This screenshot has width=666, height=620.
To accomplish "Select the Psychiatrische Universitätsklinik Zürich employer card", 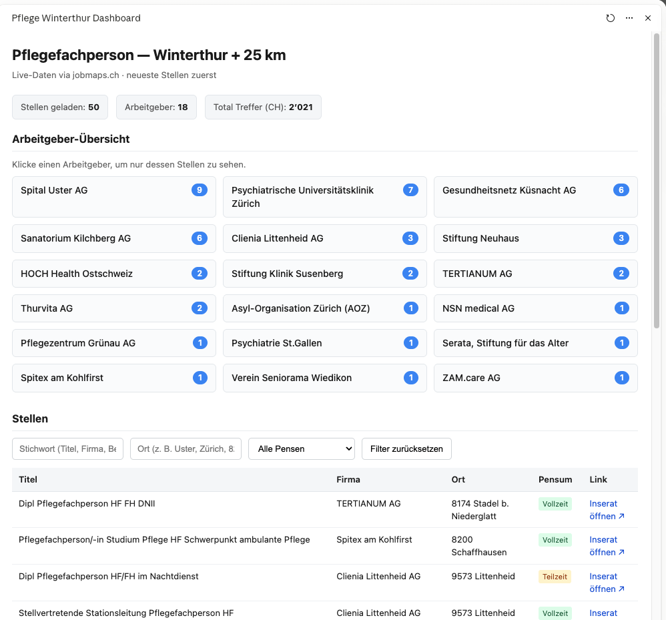I will tap(325, 197).
